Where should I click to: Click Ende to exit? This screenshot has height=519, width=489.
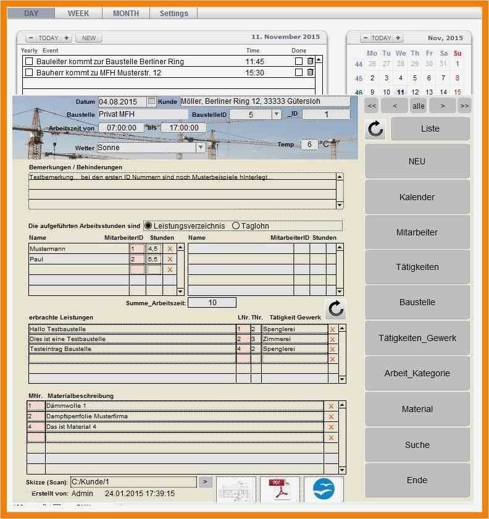417,480
